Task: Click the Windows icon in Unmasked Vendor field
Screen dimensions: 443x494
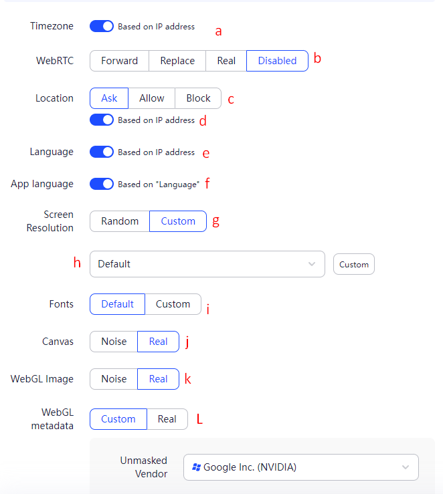Action: (197, 467)
